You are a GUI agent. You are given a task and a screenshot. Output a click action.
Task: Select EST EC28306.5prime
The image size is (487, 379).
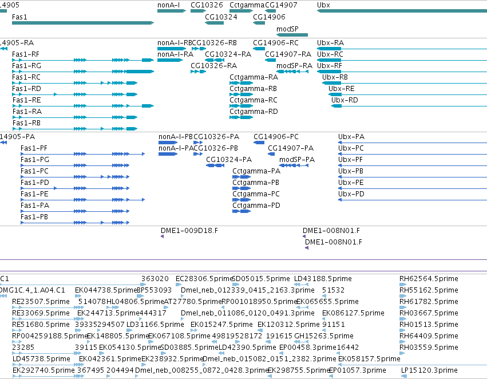[179, 284]
